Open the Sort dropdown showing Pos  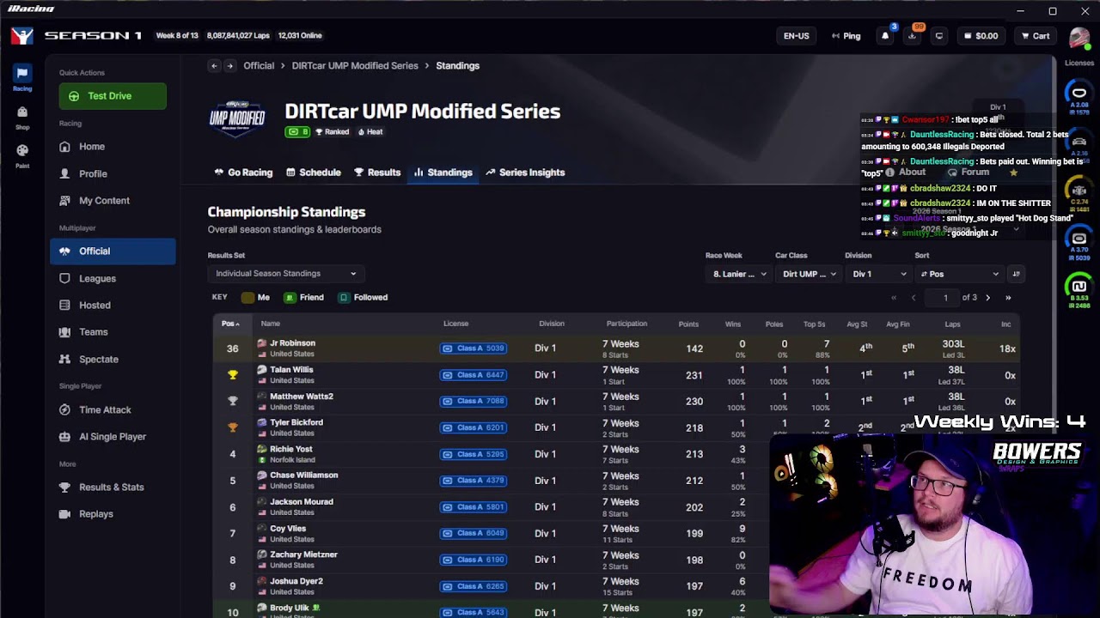pyautogui.click(x=959, y=274)
